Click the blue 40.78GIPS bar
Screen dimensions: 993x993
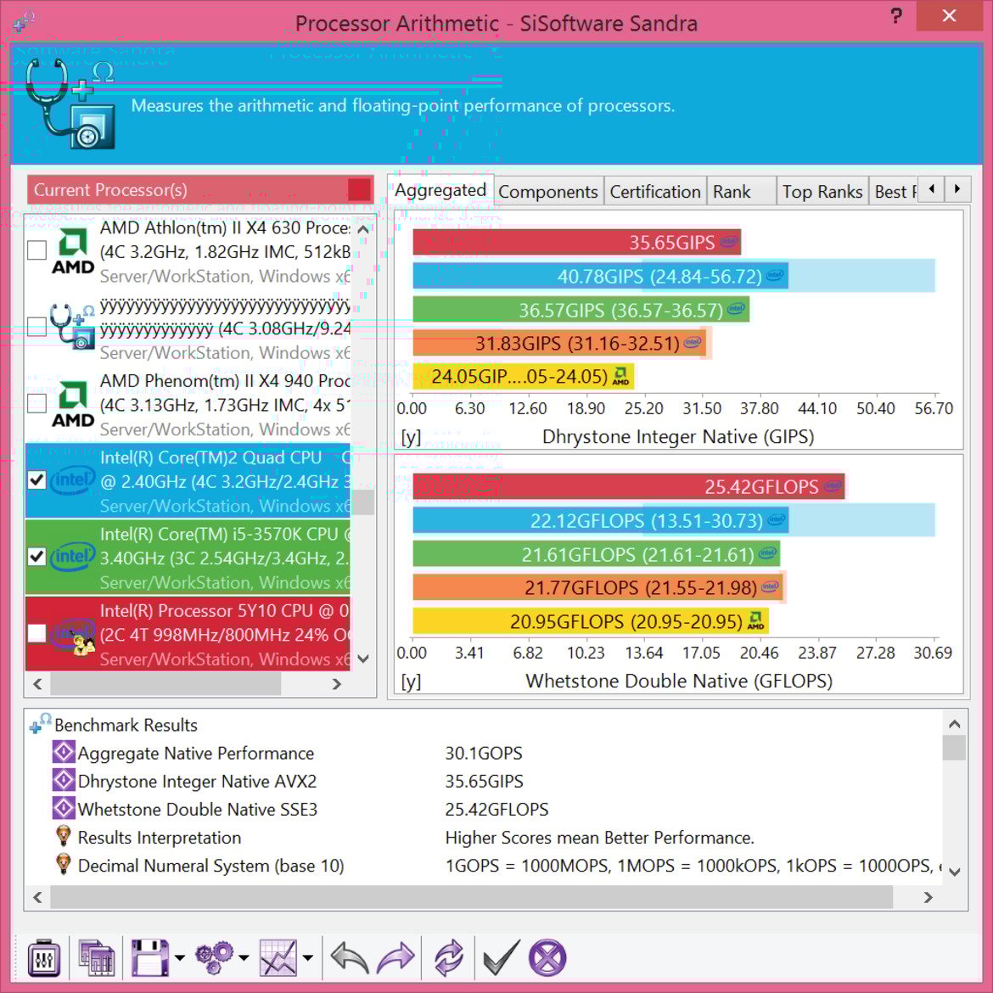click(x=600, y=276)
